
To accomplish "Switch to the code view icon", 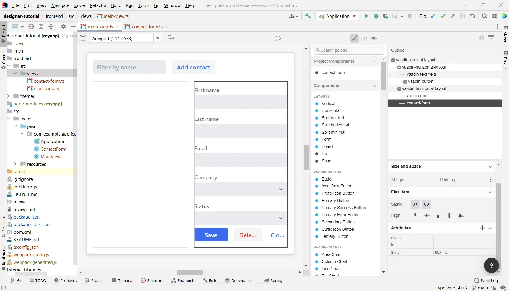I will tap(364, 38).
